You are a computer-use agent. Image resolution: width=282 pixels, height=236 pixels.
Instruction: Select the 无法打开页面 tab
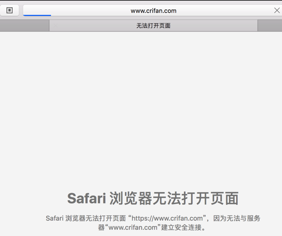pyautogui.click(x=153, y=25)
